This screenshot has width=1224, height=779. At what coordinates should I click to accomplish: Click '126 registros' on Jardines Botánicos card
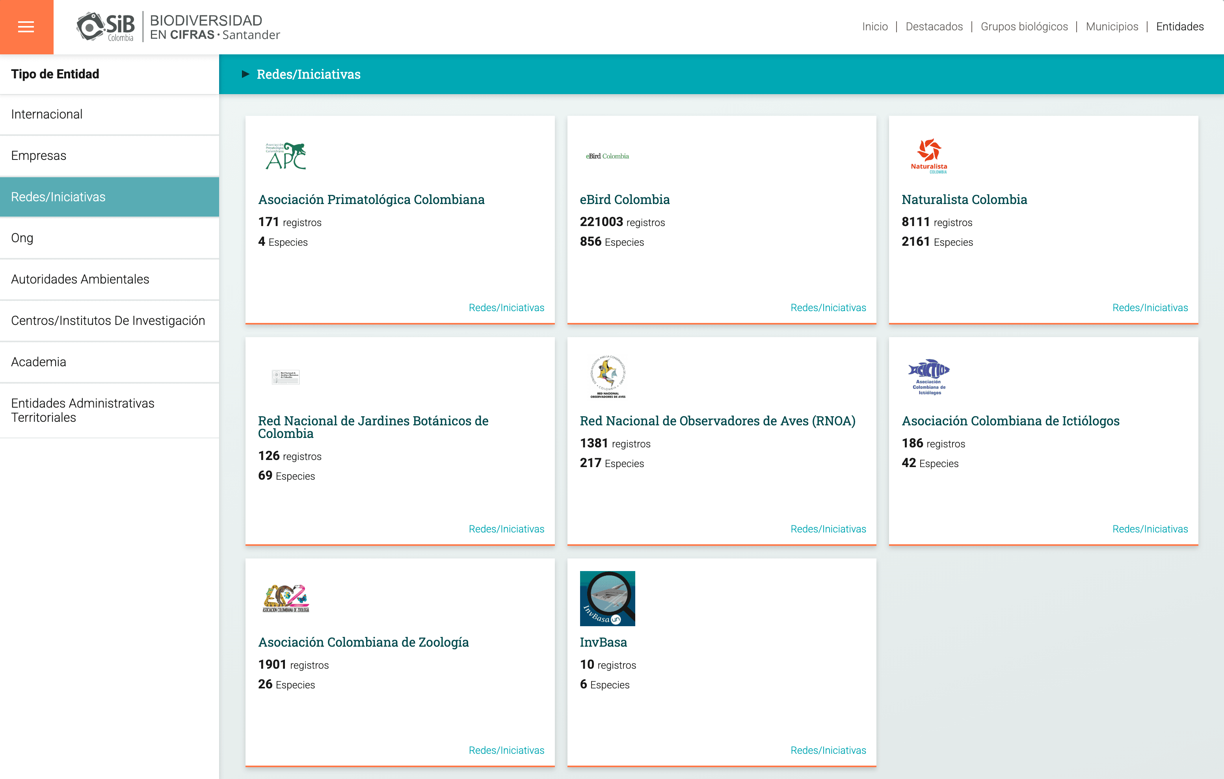coord(290,456)
